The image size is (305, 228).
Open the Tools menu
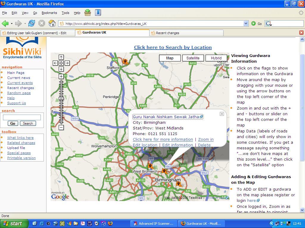coord(65,13)
